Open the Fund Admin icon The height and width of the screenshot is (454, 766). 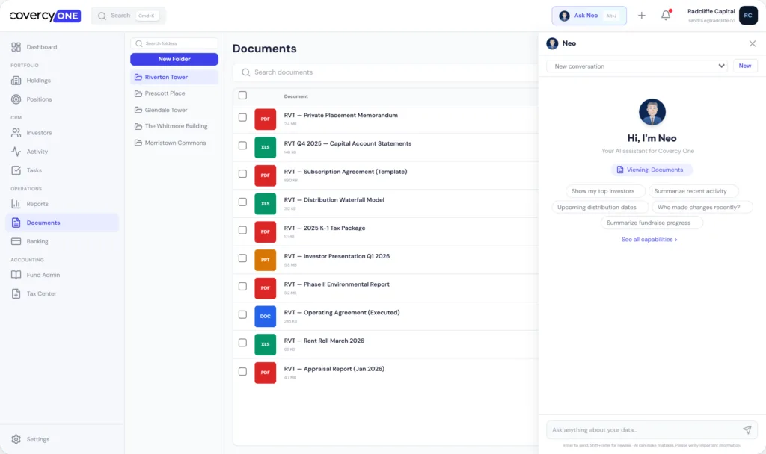(x=18, y=275)
